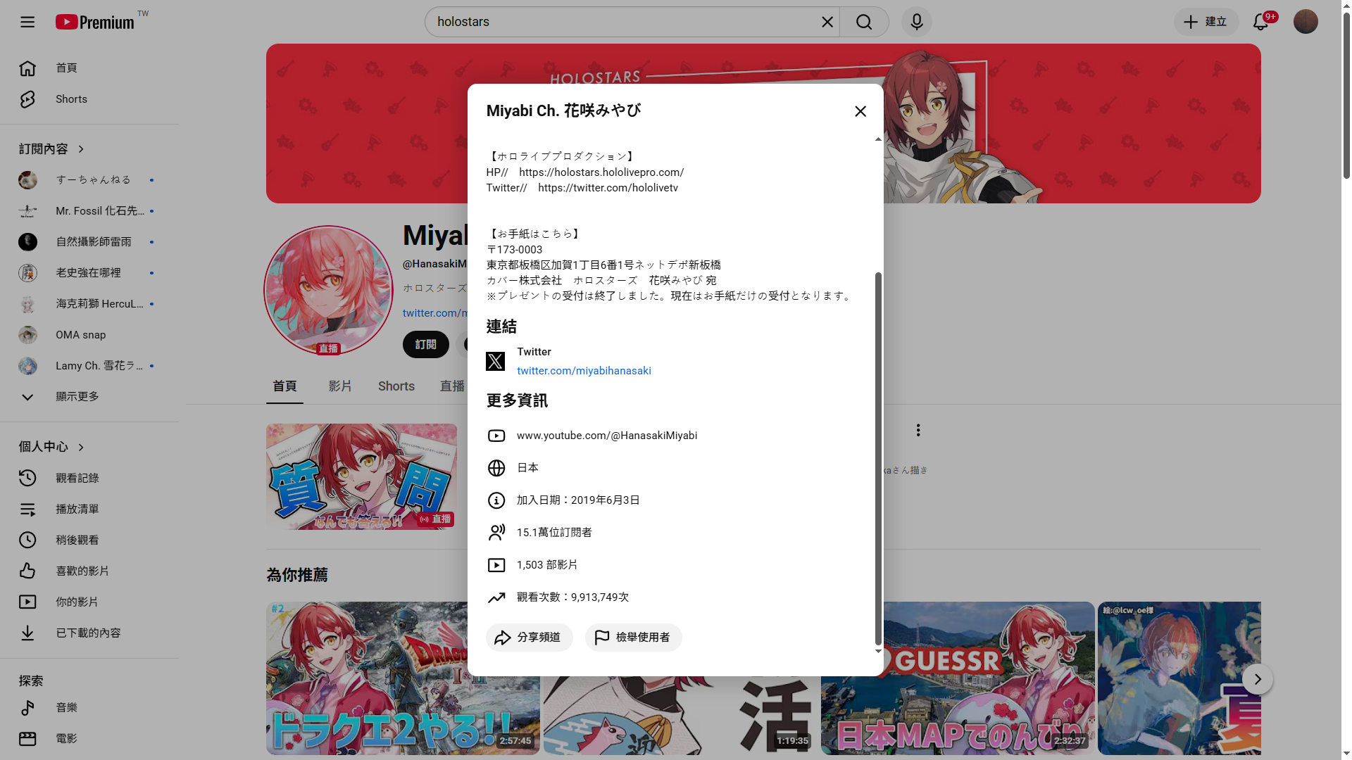The height and width of the screenshot is (760, 1352).
Task: Open watch history (觀看記錄)
Action: [77, 478]
